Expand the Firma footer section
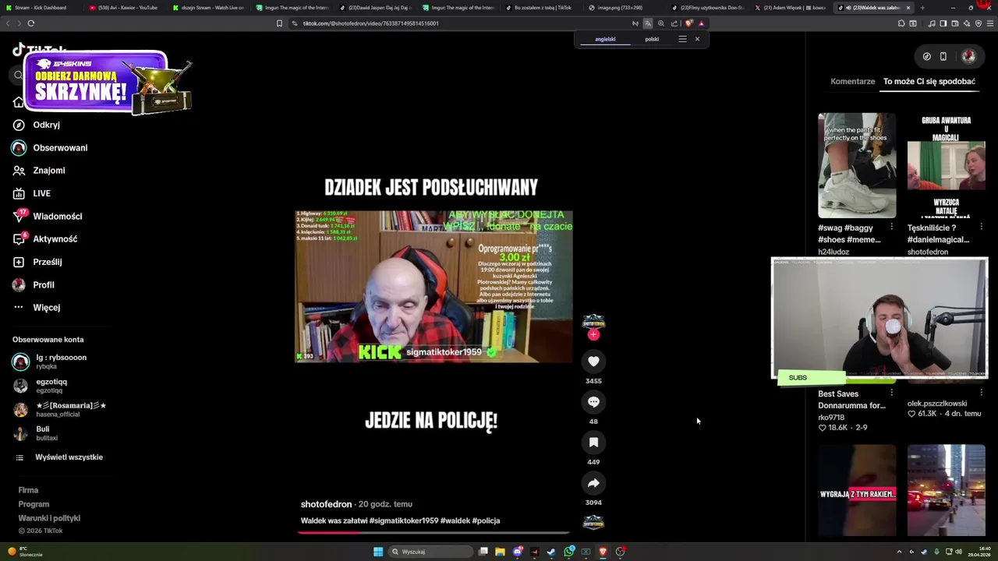This screenshot has width=998, height=561. click(x=28, y=490)
